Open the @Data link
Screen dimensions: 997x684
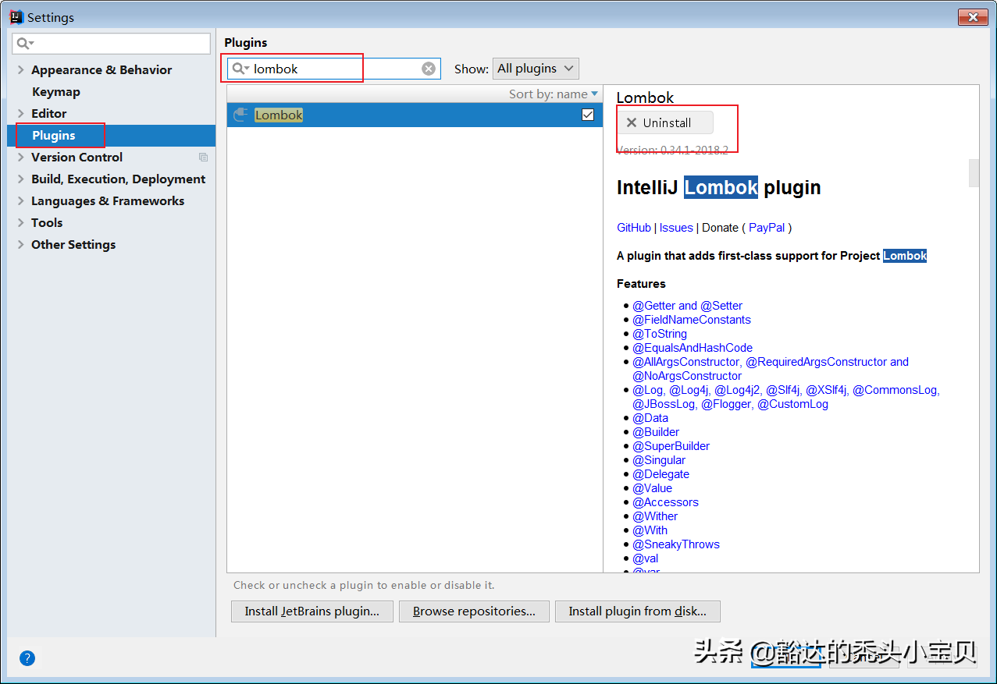pos(650,418)
